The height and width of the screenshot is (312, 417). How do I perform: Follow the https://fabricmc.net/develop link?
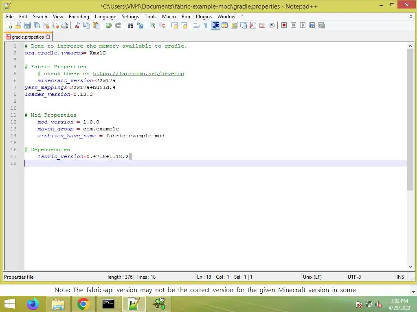(x=138, y=74)
